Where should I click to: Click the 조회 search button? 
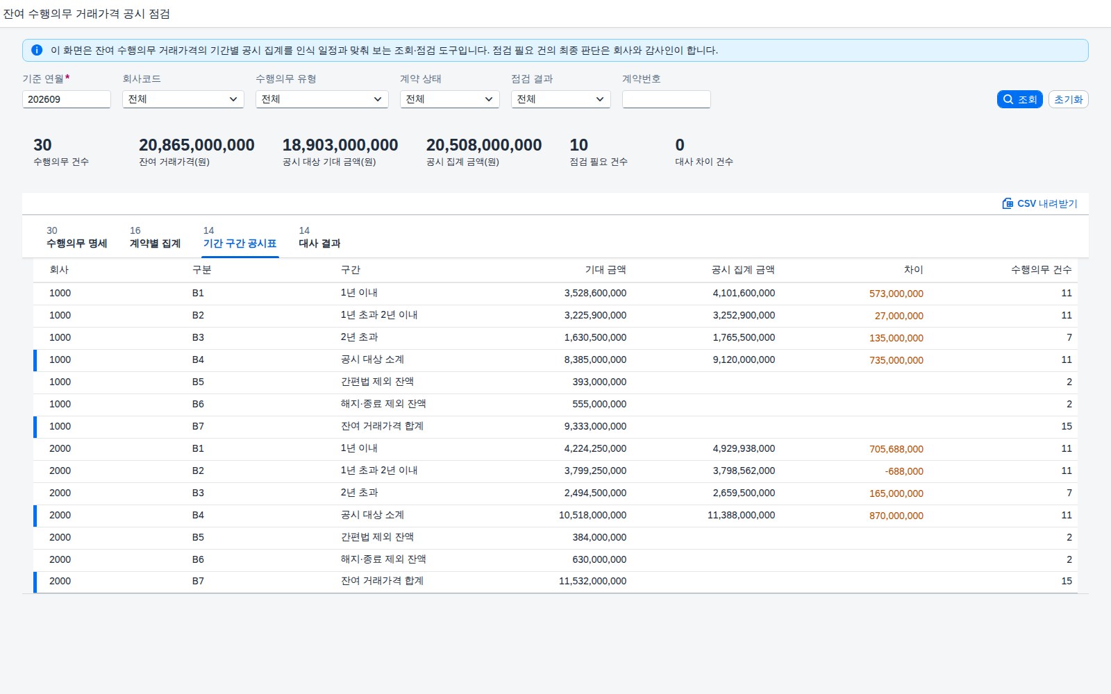pos(1019,99)
